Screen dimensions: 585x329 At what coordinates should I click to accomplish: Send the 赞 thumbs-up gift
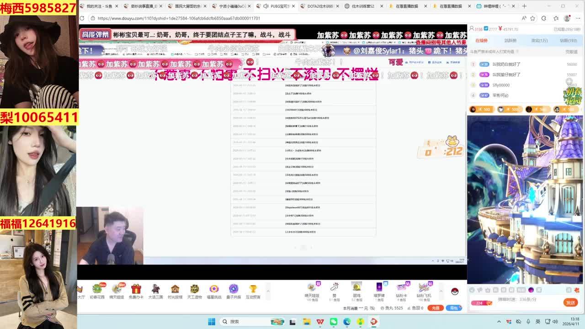pos(334,287)
